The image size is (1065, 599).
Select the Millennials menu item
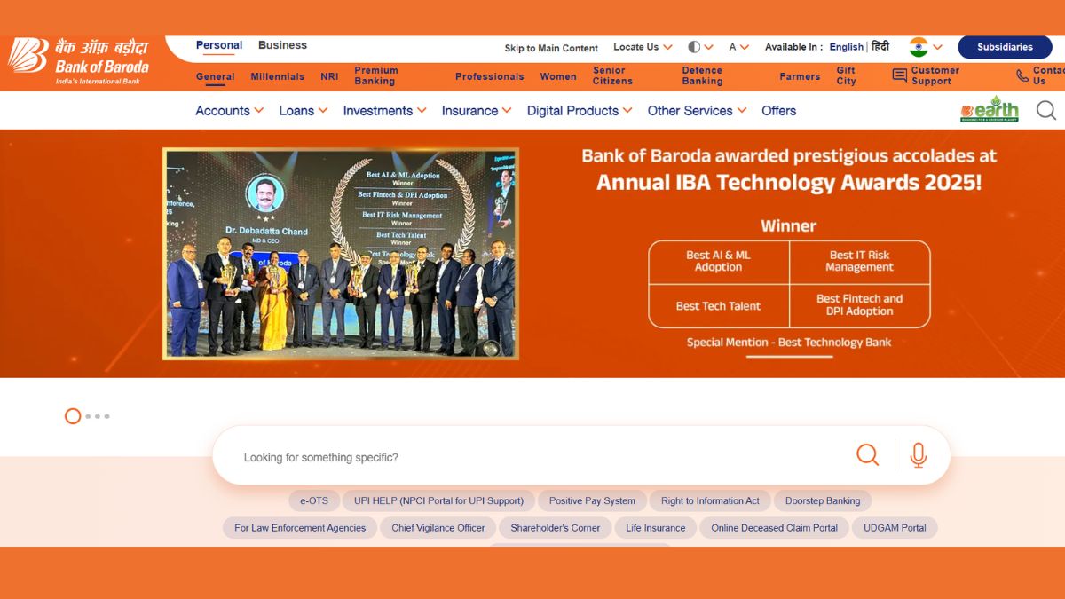(277, 76)
